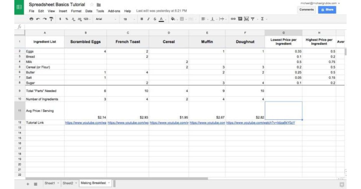Switch to the Sheet1 tab
The width and height of the screenshot is (361, 189).
point(50,183)
